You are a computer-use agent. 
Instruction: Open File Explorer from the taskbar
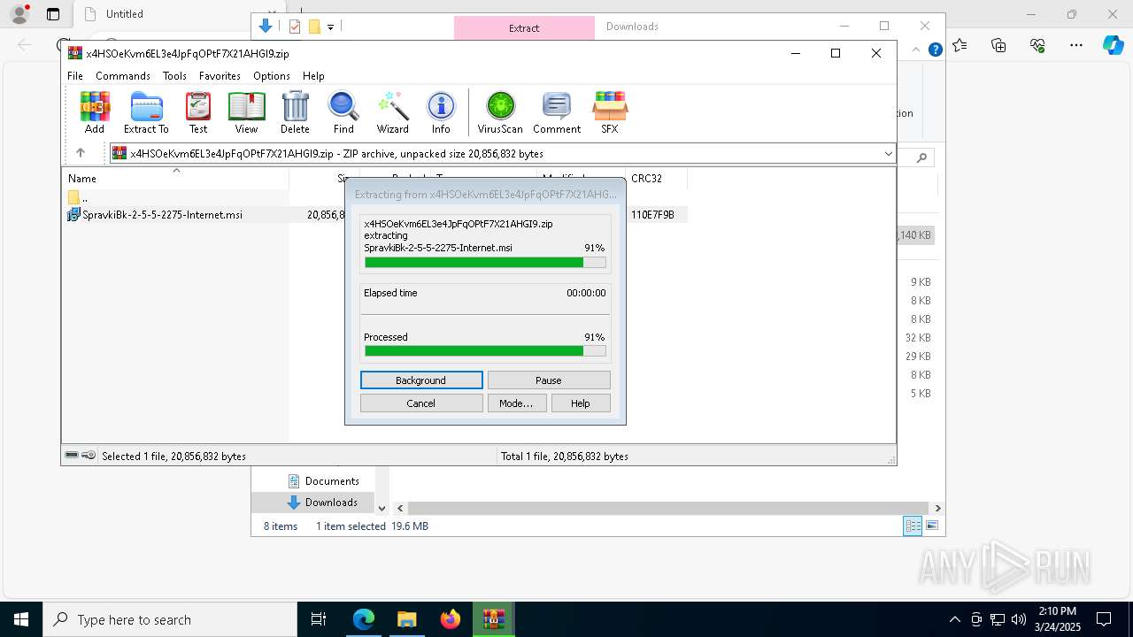[x=407, y=619]
